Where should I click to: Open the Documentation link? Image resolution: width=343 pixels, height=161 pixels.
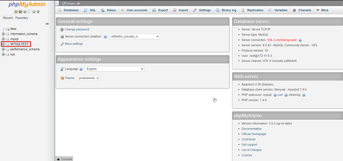click(252, 129)
